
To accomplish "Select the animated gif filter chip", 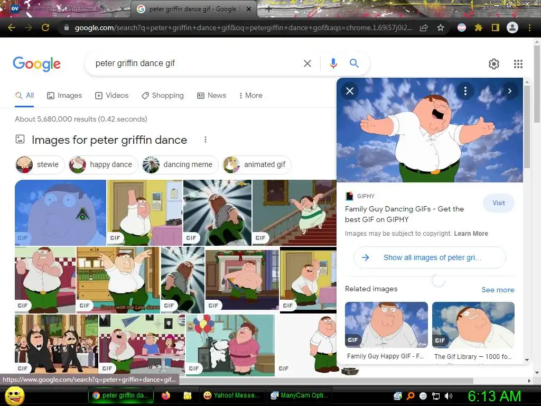I will [x=257, y=165].
